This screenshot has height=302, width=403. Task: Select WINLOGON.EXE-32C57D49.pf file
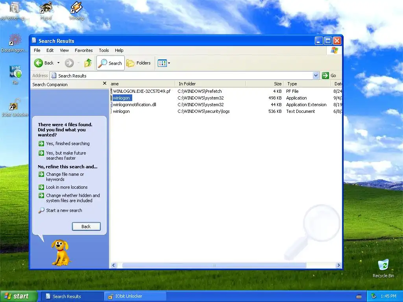tap(142, 91)
